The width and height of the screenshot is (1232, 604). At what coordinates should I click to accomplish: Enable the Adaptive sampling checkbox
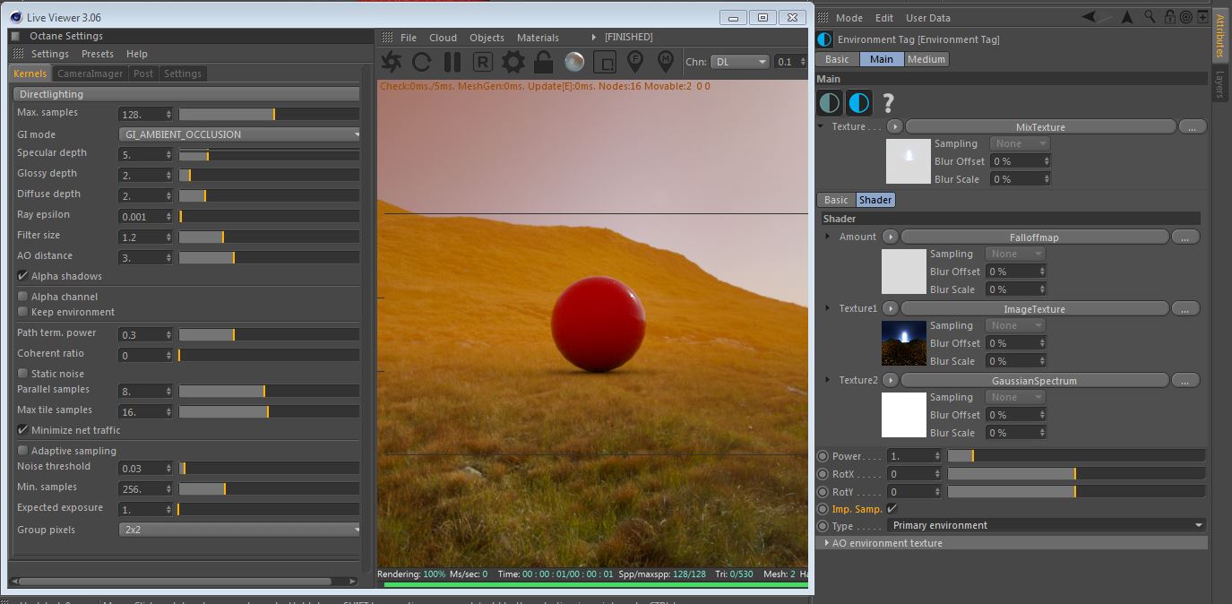(23, 451)
